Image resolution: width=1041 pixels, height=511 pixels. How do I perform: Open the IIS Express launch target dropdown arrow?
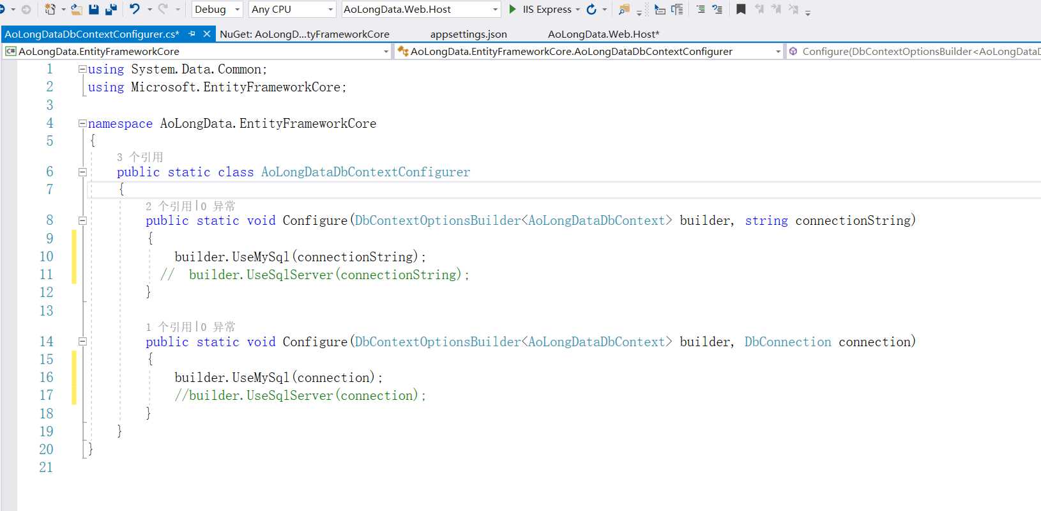[577, 10]
